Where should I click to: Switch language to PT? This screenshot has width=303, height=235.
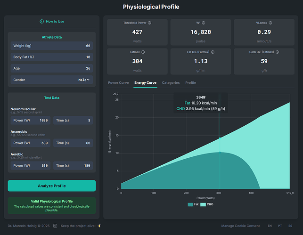[x=280, y=226]
